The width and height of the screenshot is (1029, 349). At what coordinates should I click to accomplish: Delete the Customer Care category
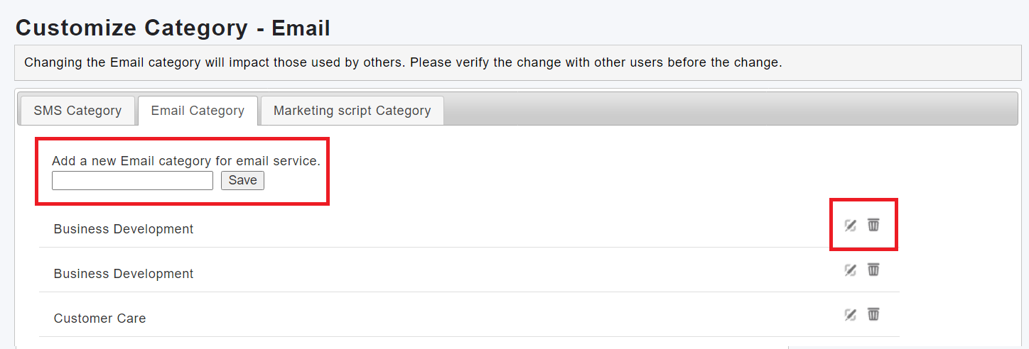pos(873,314)
